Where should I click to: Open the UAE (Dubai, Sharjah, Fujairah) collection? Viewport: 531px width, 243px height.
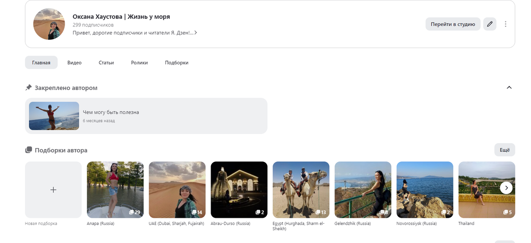click(177, 190)
